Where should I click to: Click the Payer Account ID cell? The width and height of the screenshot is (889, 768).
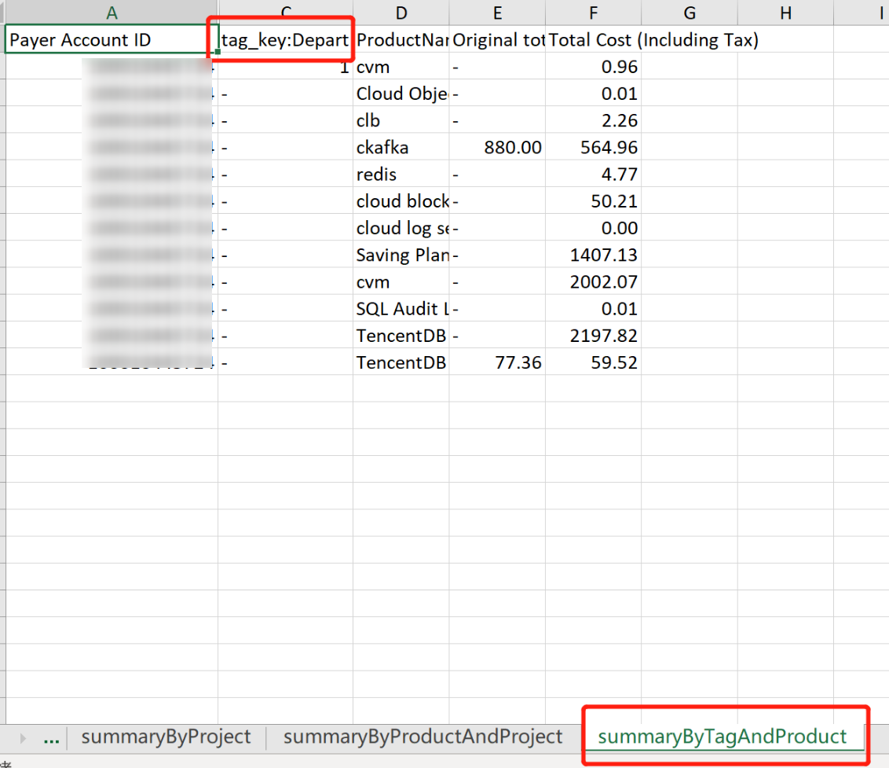pos(112,39)
